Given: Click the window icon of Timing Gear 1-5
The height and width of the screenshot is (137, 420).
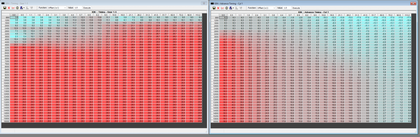Looking at the screenshot, I should click(3, 3).
